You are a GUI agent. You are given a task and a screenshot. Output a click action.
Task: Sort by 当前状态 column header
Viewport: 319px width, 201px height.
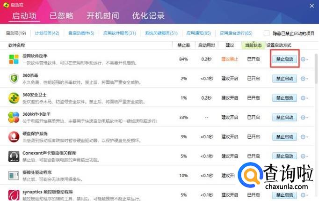(254, 45)
